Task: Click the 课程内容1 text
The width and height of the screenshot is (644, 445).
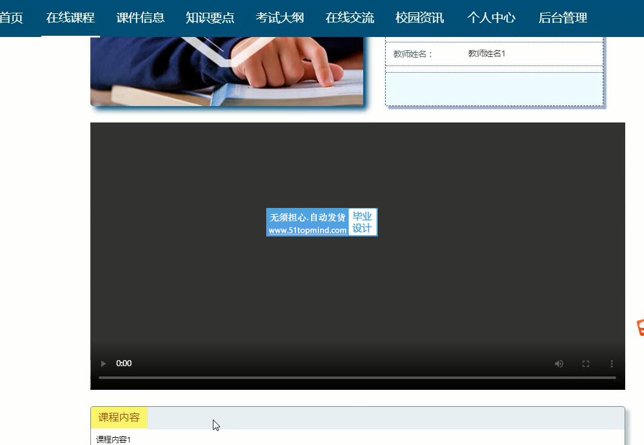Action: click(113, 440)
